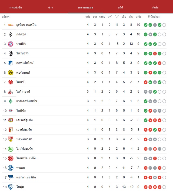The width and height of the screenshot is (173, 193).
Task: Switch to the ข่าว tab
Action: [51, 8]
